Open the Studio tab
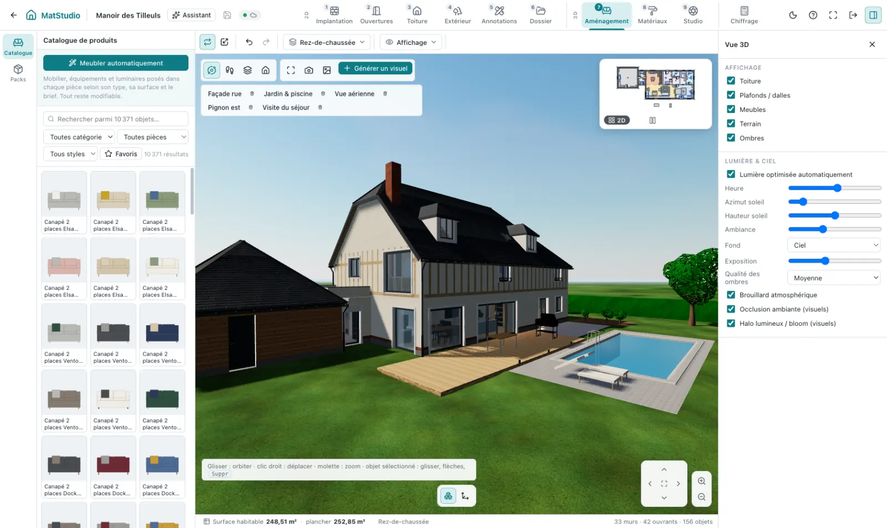The width and height of the screenshot is (887, 528). (693, 15)
